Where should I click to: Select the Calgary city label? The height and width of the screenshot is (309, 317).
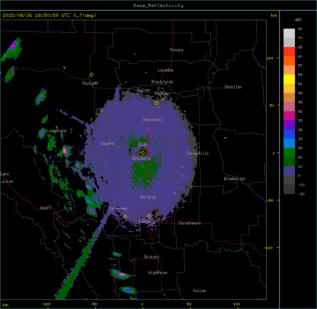coord(147,221)
